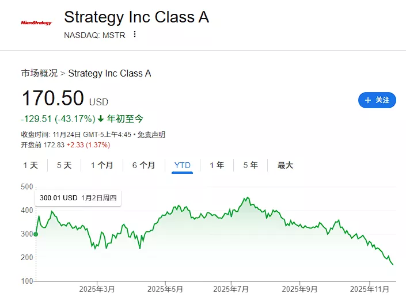406x297 pixels.
Task: Click the plus icon in follow button
Action: tap(367, 100)
